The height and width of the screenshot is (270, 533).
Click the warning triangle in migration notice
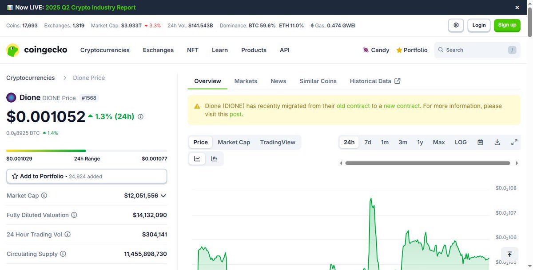tap(197, 106)
